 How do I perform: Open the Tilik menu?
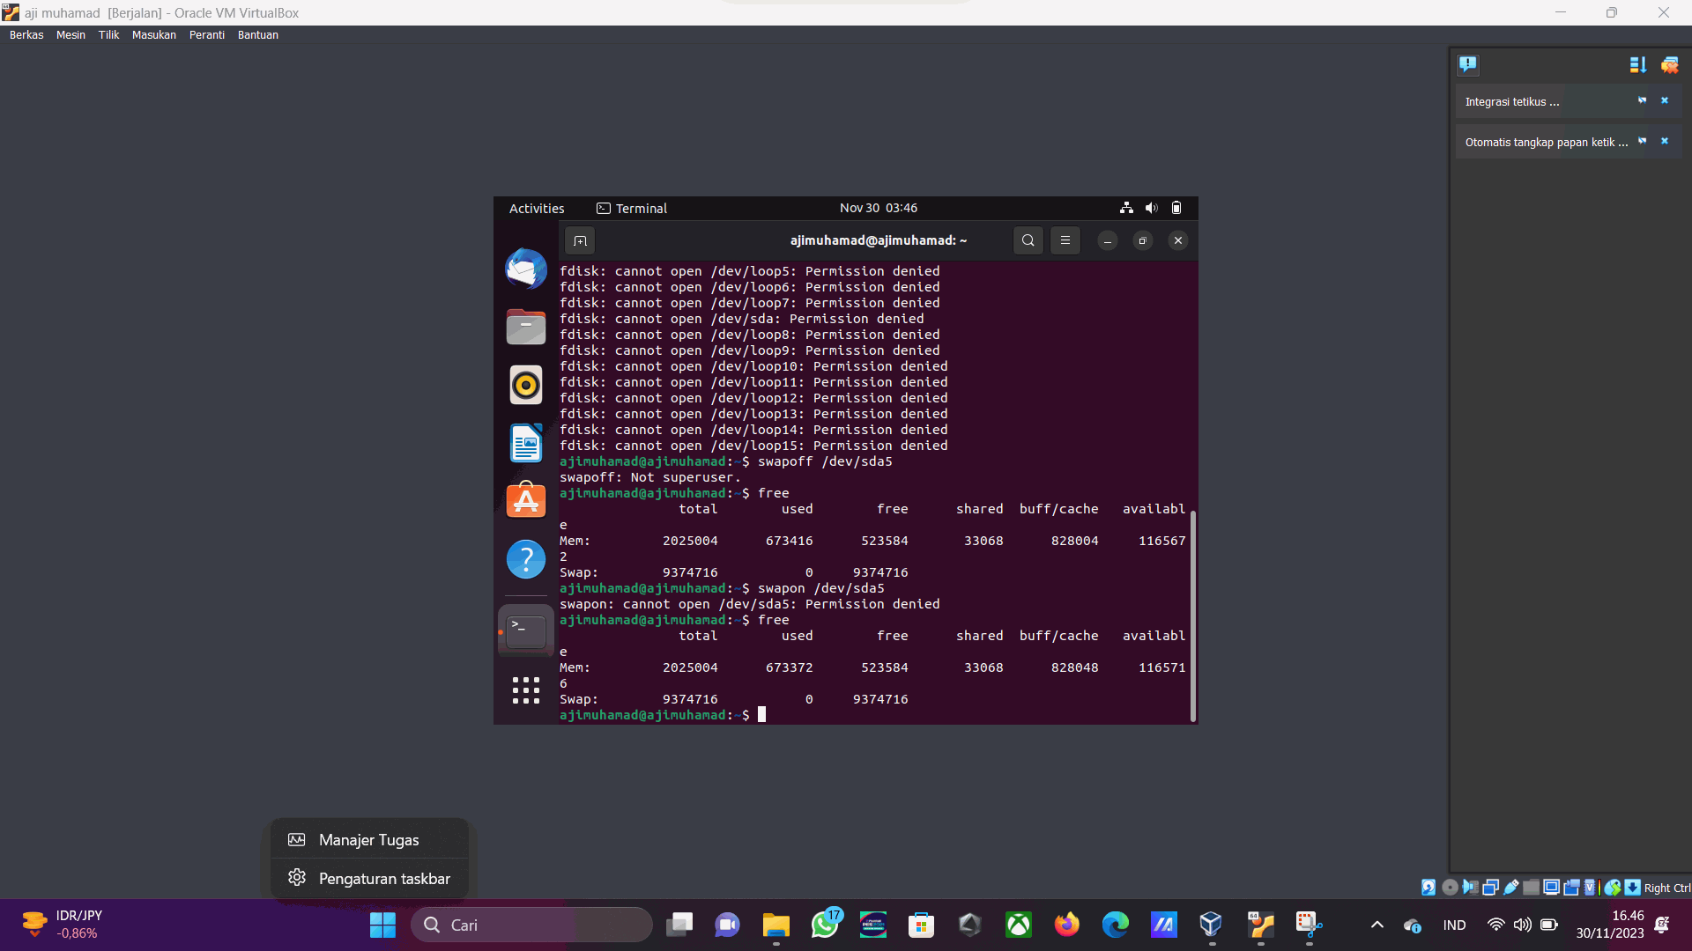point(108,35)
